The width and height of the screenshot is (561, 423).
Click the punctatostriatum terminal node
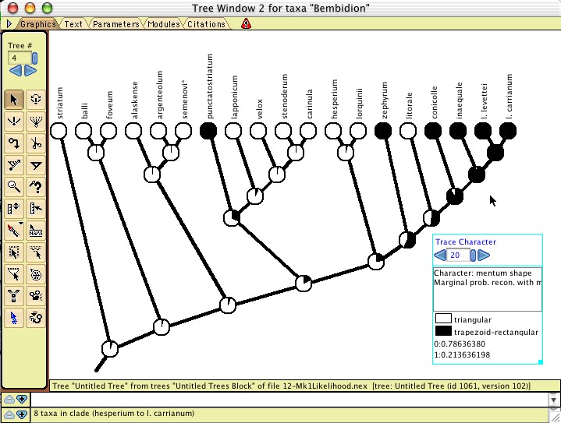[208, 131]
